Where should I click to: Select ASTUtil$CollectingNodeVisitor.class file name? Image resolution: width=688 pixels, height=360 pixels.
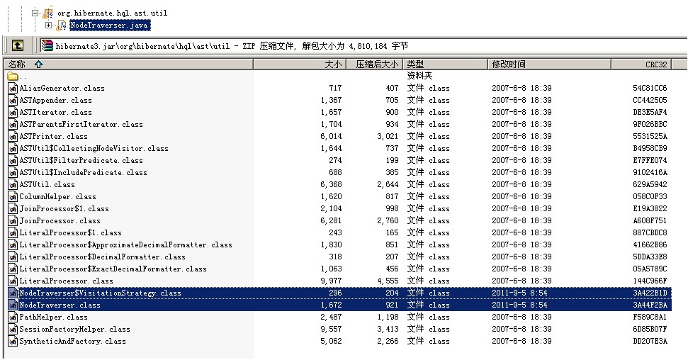click(94, 148)
